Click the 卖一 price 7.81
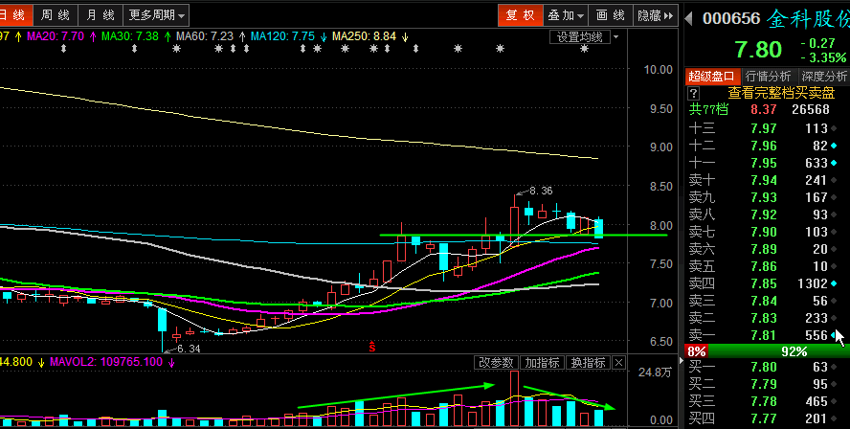The height and width of the screenshot is (429, 850). 764,335
